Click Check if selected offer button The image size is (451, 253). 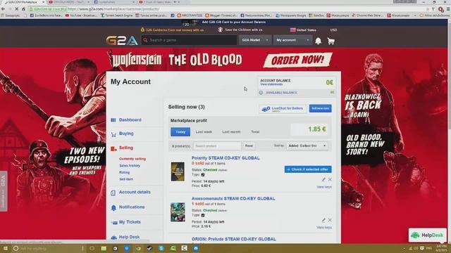coord(308,169)
